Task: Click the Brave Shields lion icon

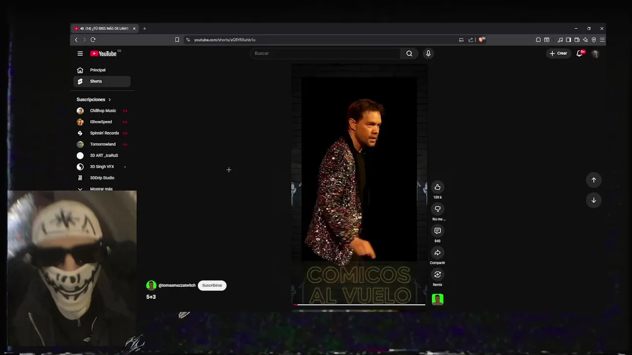Action: coord(482,39)
